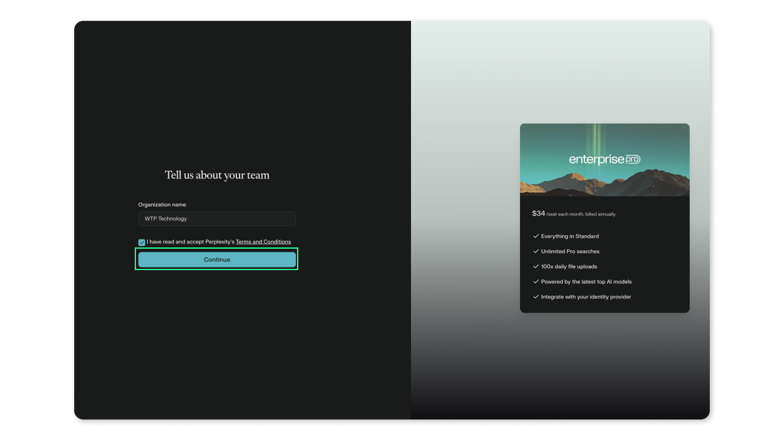Click checkmark icon beside Powered by latest AI models
This screenshot has width=784, height=441.
tap(536, 282)
